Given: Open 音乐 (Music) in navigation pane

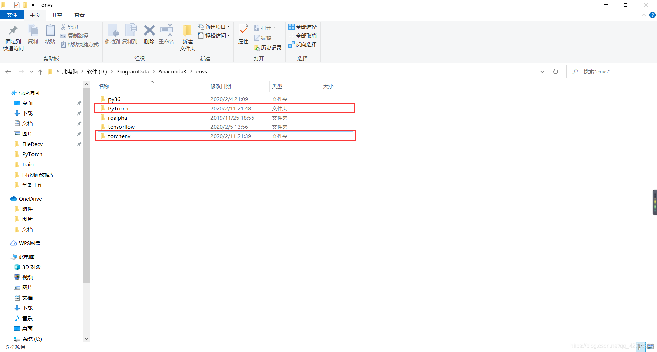Looking at the screenshot, I should pyautogui.click(x=24, y=318).
